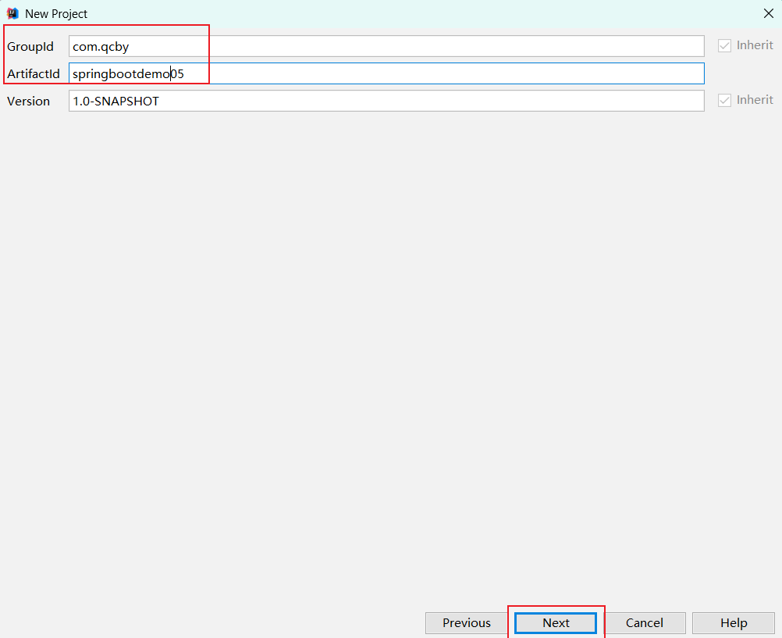
Task: Close the New Project dialog
Action: 769,13
